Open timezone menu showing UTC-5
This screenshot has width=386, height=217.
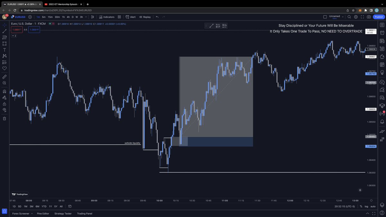tap(345, 206)
